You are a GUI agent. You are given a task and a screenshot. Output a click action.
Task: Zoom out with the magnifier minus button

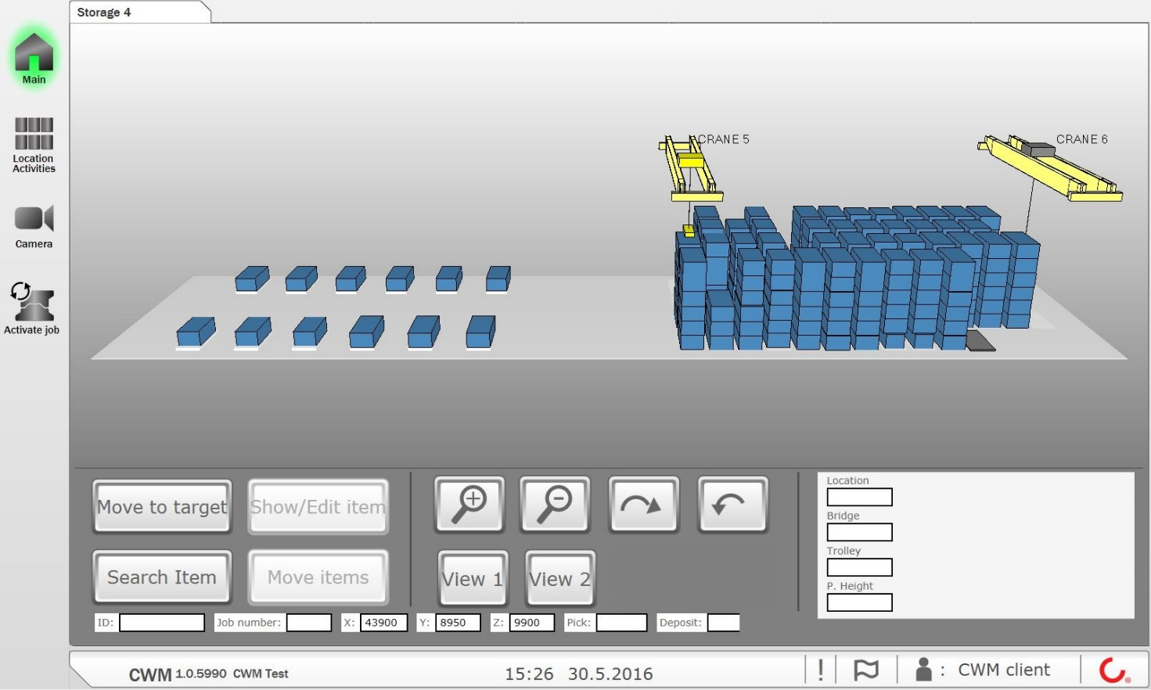click(x=555, y=505)
